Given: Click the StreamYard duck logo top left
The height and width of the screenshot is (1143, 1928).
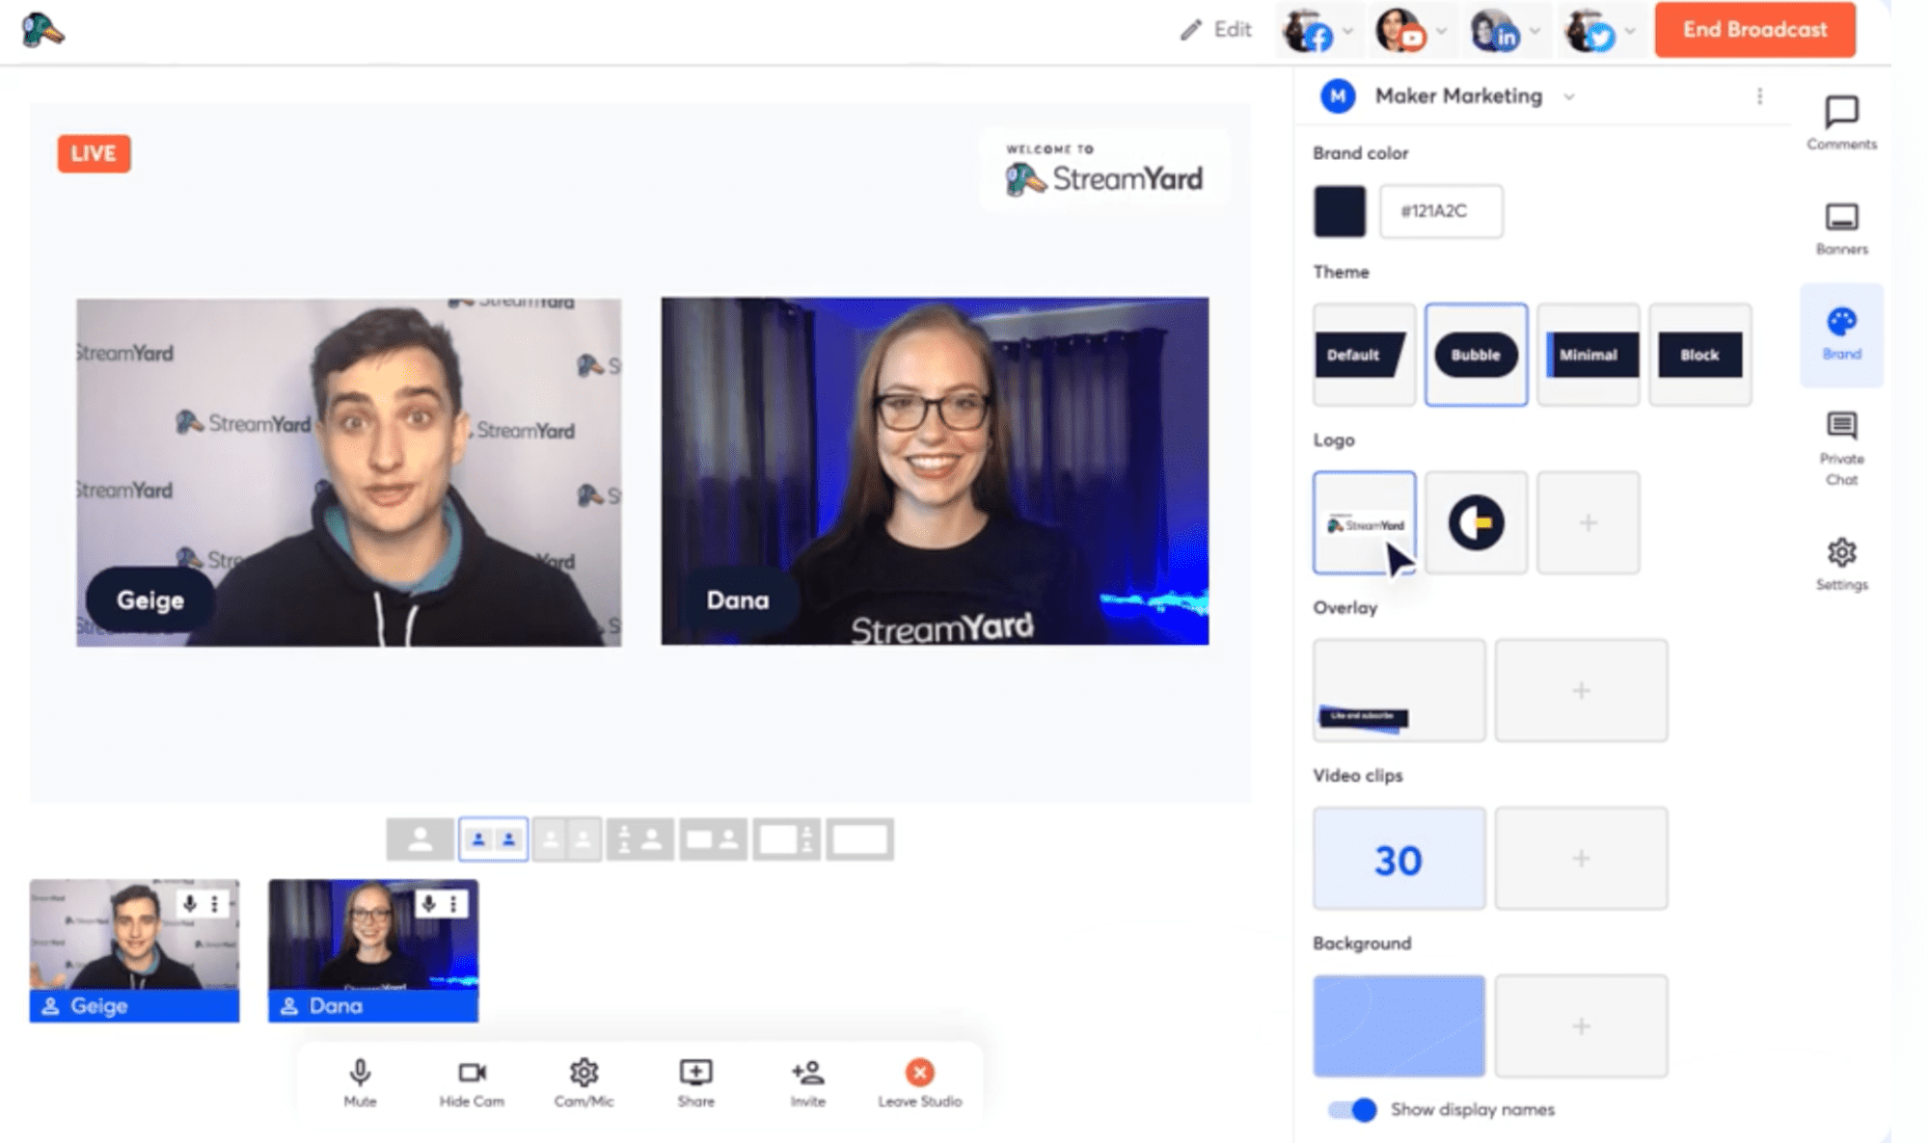Looking at the screenshot, I should click(42, 30).
